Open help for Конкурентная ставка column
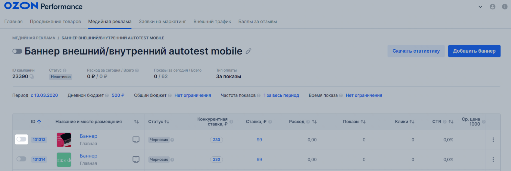The width and height of the screenshot is (511, 171). point(231,122)
